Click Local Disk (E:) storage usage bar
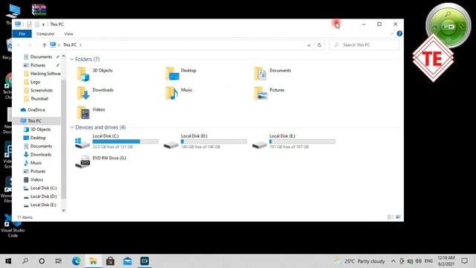This screenshot has height=268, width=476. tap(303, 141)
